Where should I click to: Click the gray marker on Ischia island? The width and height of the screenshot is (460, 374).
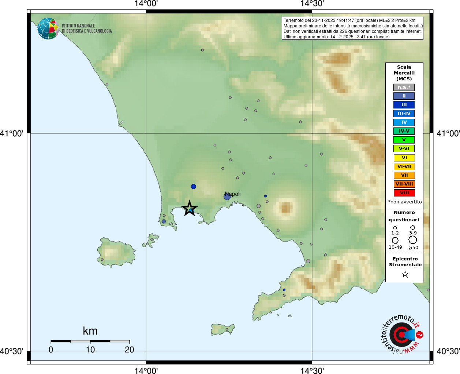[102, 260]
